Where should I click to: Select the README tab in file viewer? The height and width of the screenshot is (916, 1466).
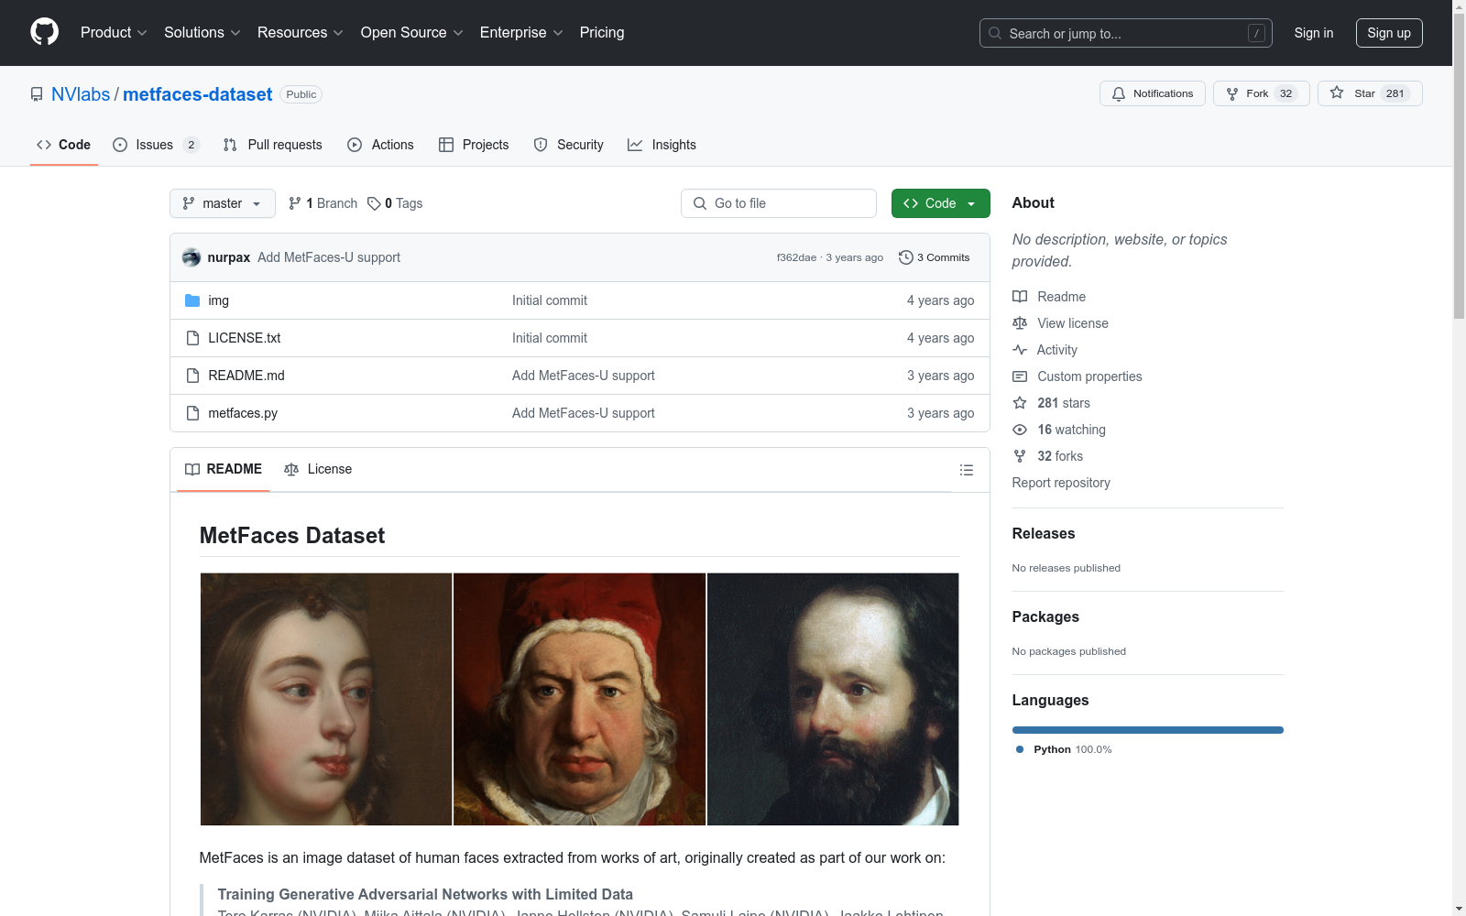click(224, 469)
